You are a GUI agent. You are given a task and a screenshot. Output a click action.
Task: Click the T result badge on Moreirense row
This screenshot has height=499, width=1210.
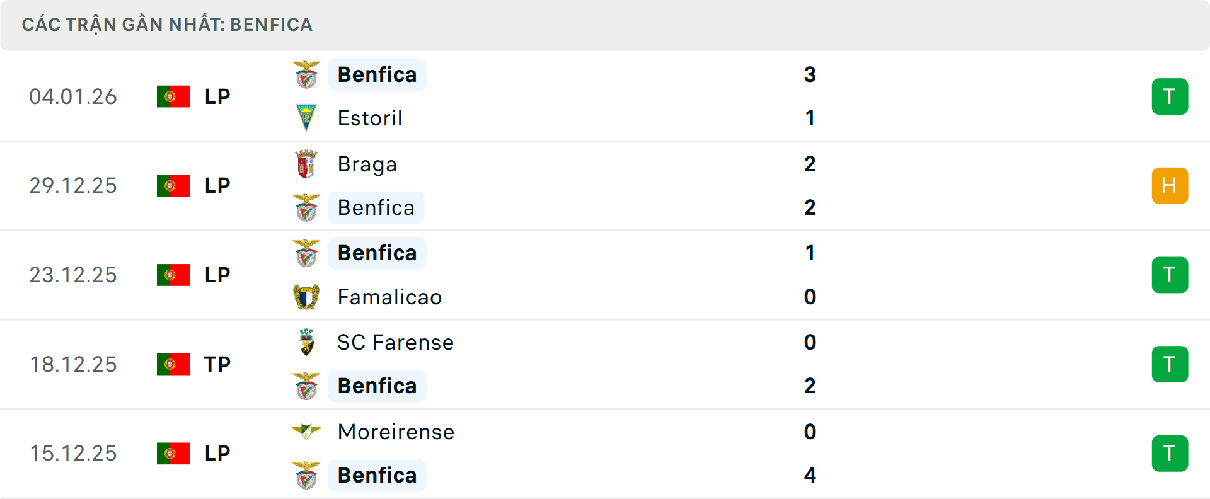pyautogui.click(x=1170, y=453)
